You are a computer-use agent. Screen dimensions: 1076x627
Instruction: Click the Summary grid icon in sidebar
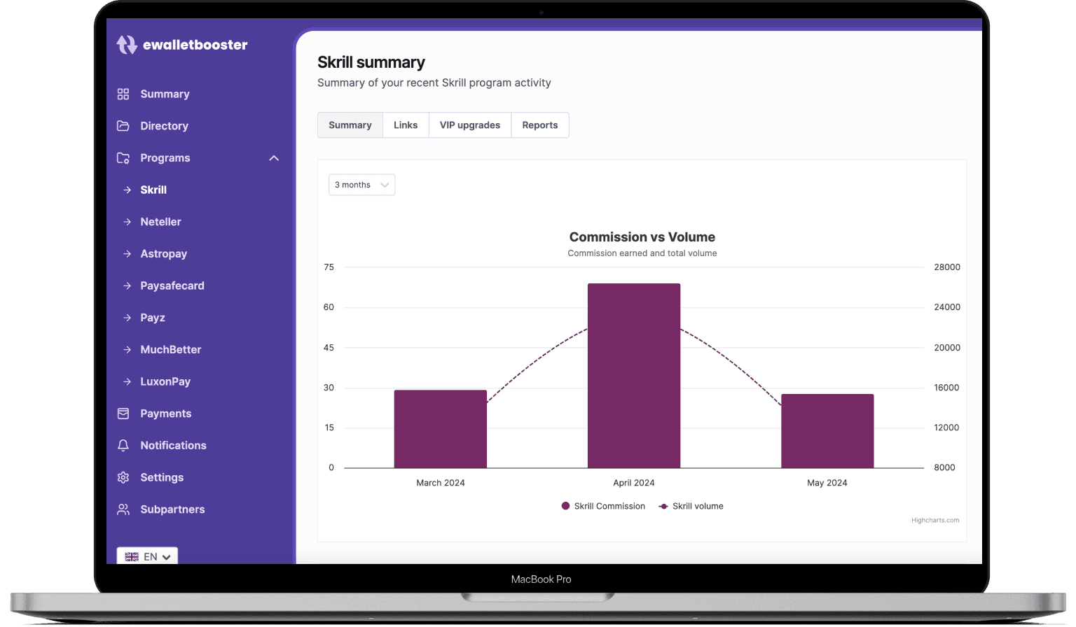[x=123, y=94]
